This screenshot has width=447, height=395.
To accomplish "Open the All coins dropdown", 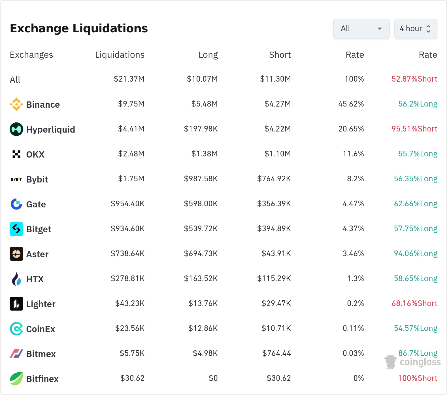I will coord(361,29).
